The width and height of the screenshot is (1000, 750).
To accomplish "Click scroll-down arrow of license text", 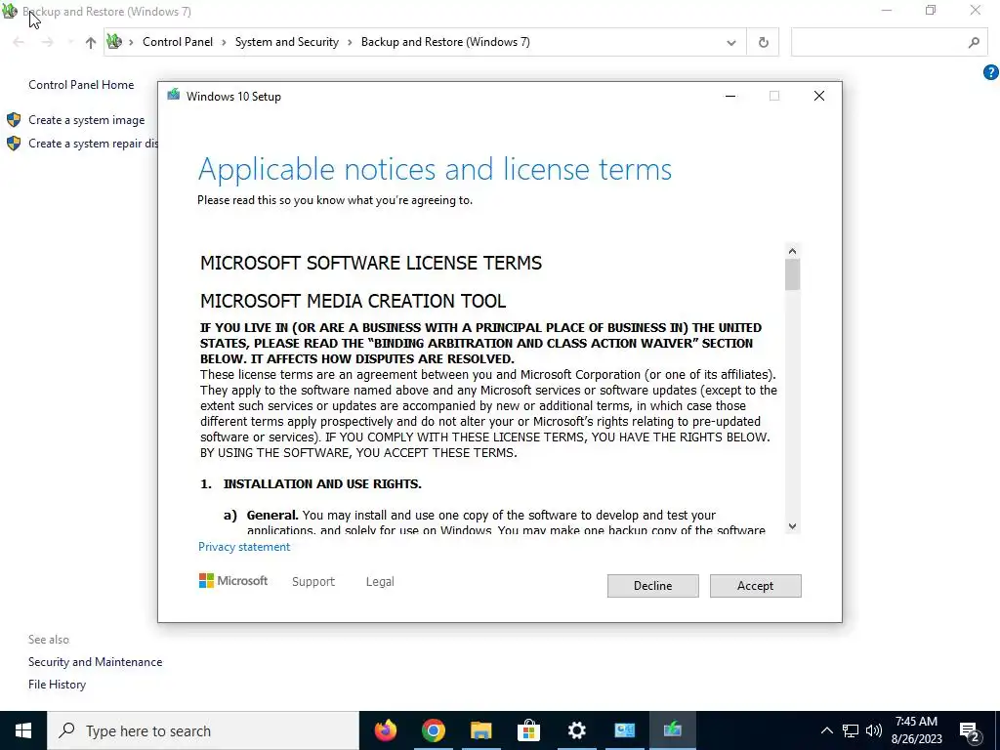I will (x=792, y=526).
